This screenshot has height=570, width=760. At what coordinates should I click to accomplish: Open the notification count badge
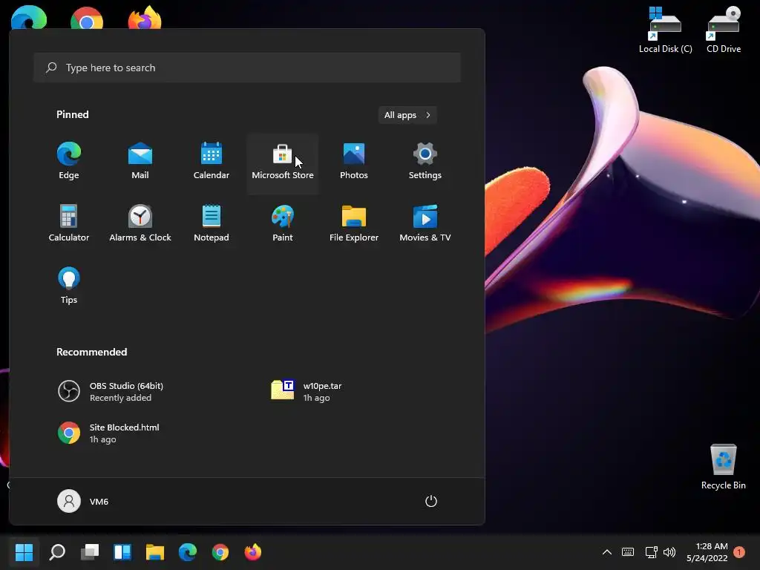(x=739, y=552)
